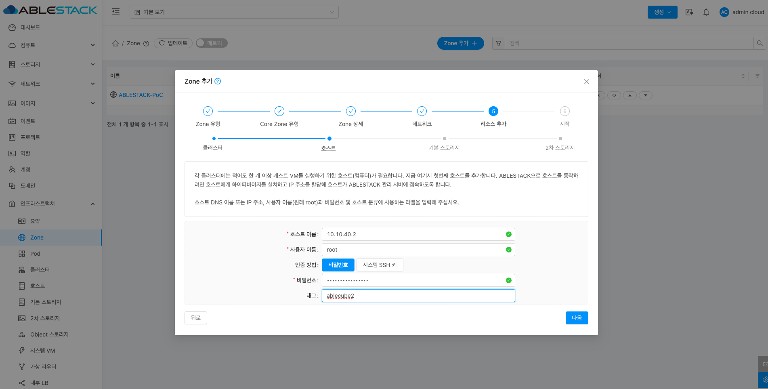Screen dimensions: 768x389
Task: Open the language translation icon
Action: [x=689, y=12]
